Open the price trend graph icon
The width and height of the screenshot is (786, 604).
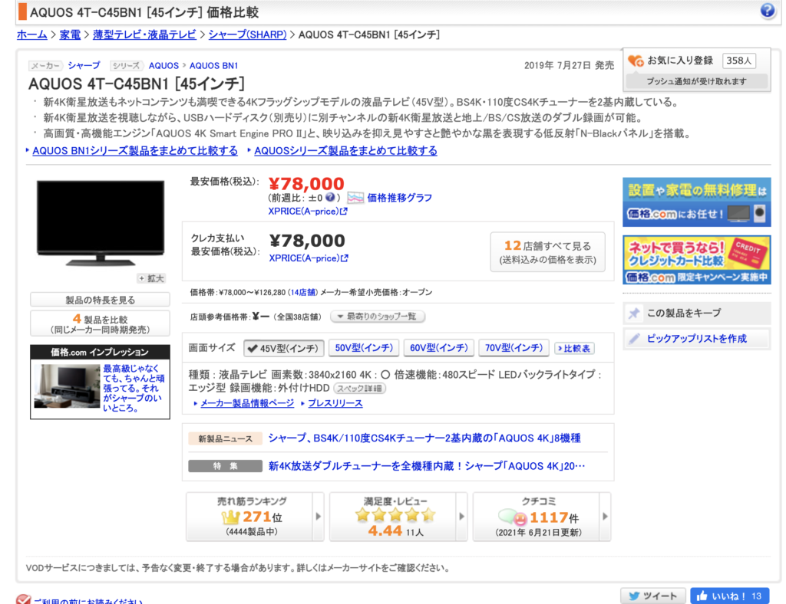coord(355,198)
